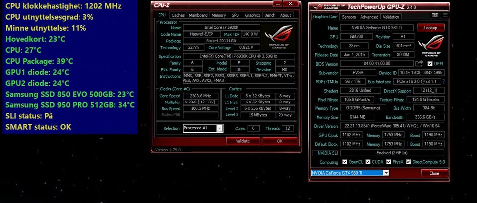The height and width of the screenshot is (203, 477).
Task: Click the OK button in CPU-Z
Action: (x=280, y=141)
